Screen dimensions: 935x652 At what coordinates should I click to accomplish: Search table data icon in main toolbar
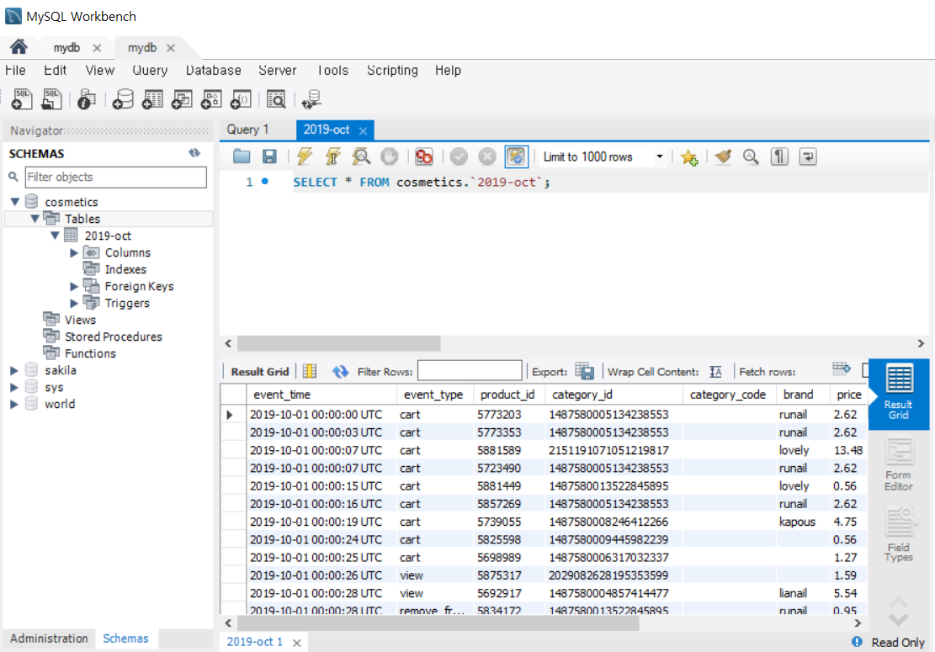(x=276, y=99)
